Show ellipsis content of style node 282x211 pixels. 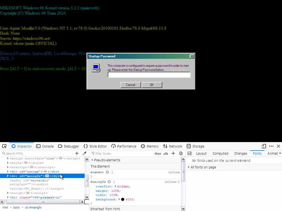pos(26,163)
